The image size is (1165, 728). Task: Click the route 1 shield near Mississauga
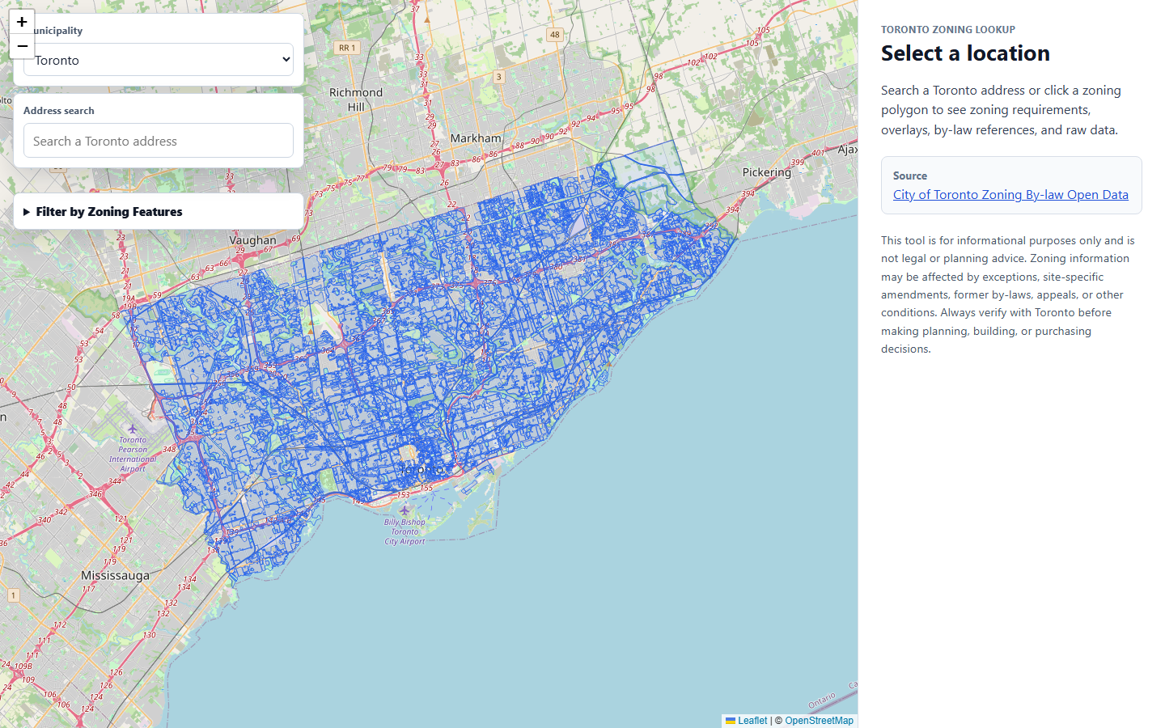pyautogui.click(x=14, y=595)
